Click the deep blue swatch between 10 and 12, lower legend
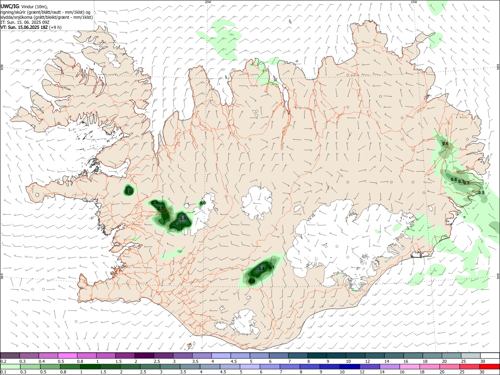 [349, 366]
